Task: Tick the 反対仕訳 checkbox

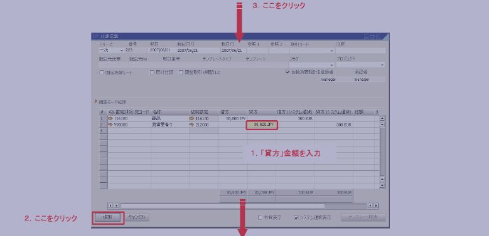Action: tap(152, 72)
